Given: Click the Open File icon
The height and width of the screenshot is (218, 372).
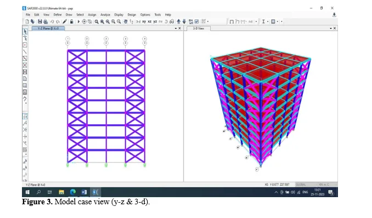Looking at the screenshot, I should point(33,21).
